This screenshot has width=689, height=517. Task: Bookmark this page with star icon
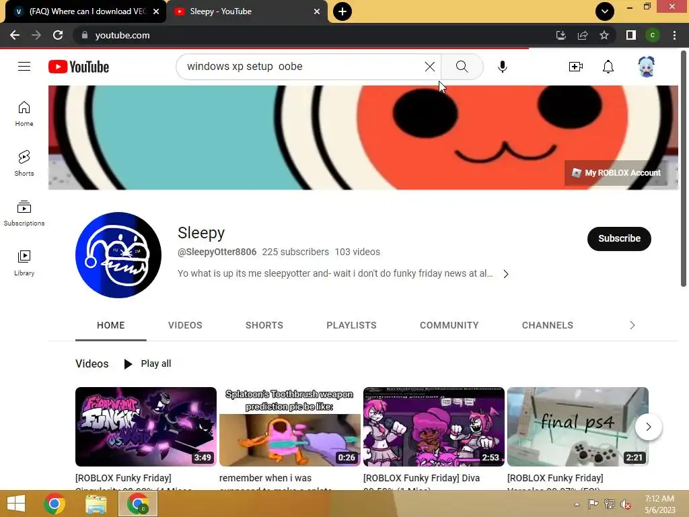coord(604,35)
